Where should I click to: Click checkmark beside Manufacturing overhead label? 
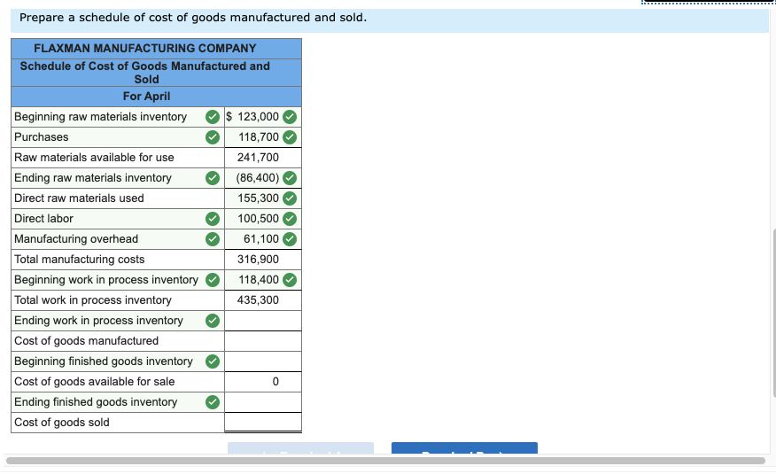(213, 239)
